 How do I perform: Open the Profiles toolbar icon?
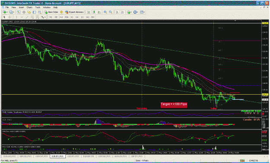point(11,12)
